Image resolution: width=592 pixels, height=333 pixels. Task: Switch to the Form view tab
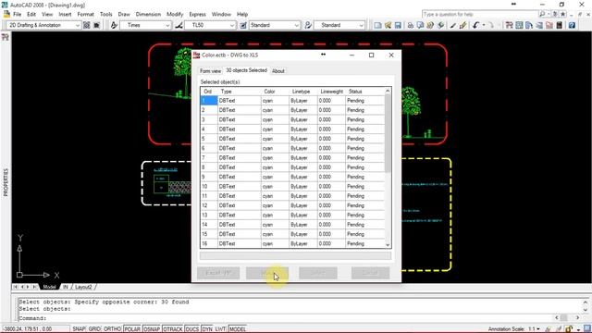pyautogui.click(x=210, y=71)
